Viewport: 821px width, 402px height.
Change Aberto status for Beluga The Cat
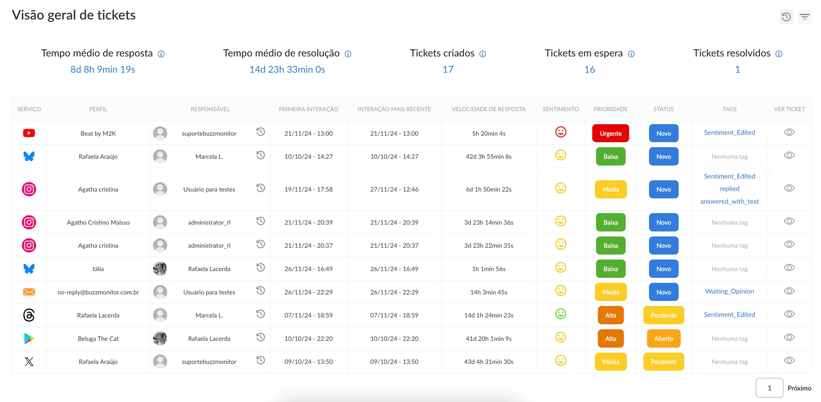tap(663, 338)
